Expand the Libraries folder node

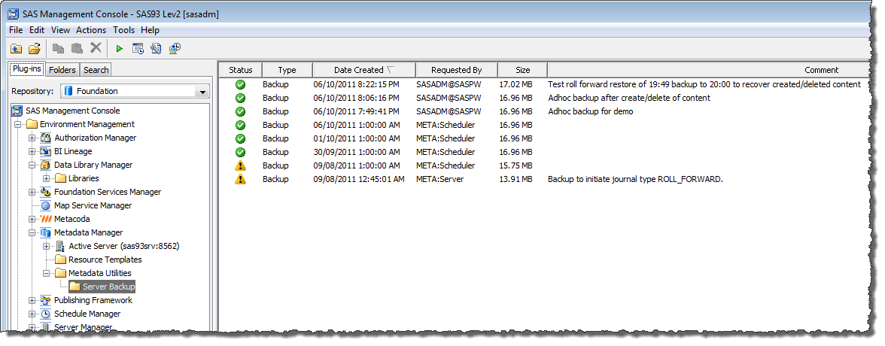47,178
